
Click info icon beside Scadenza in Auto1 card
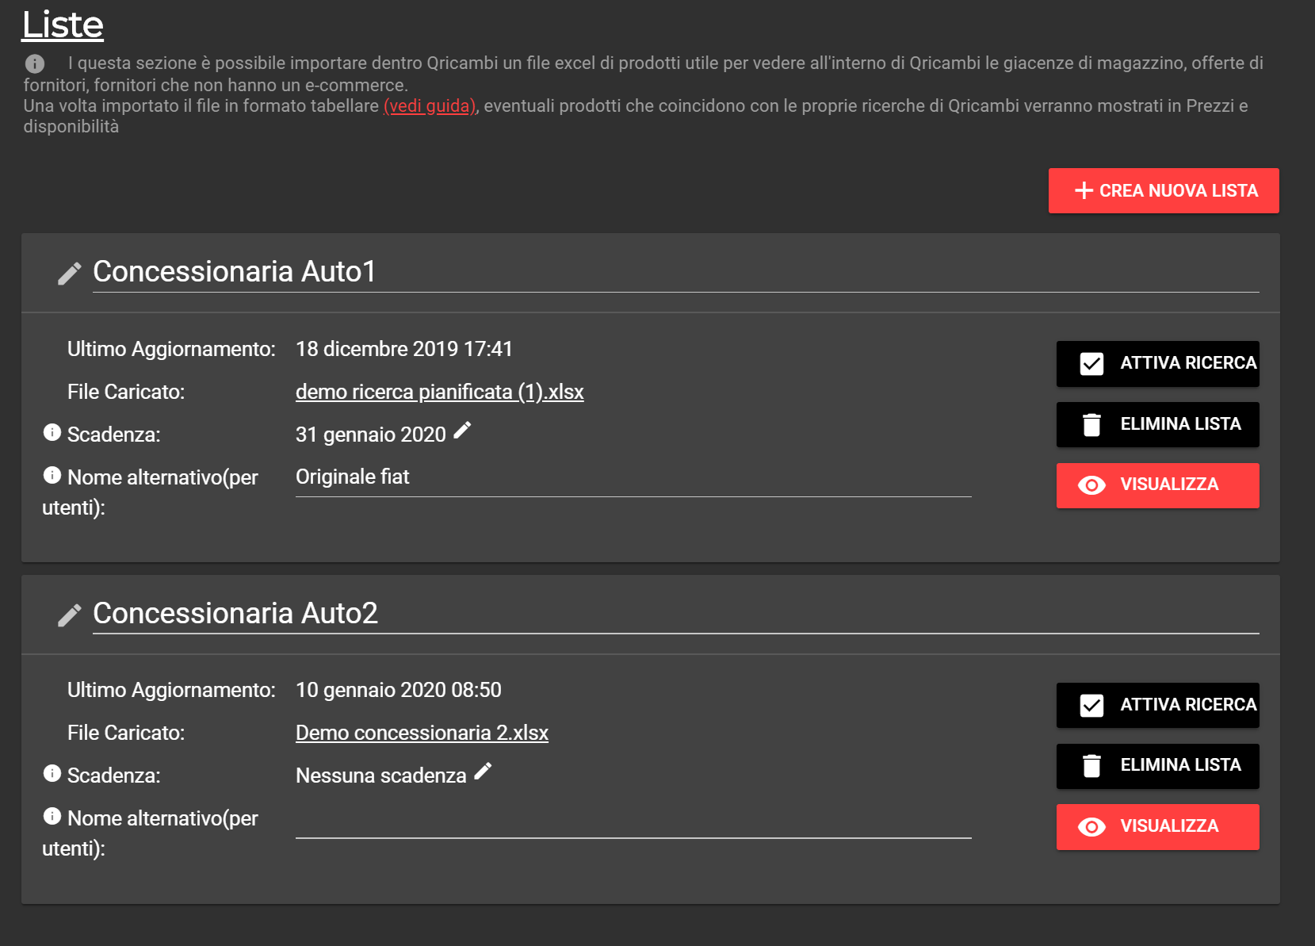click(x=52, y=432)
